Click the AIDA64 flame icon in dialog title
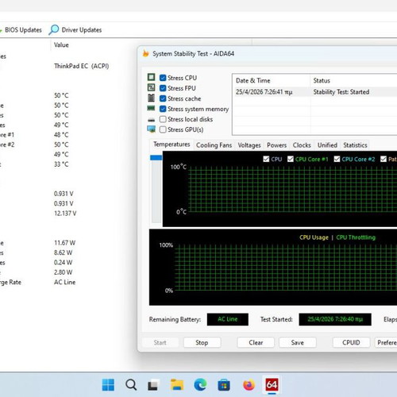The height and width of the screenshot is (397, 397). tap(146, 53)
